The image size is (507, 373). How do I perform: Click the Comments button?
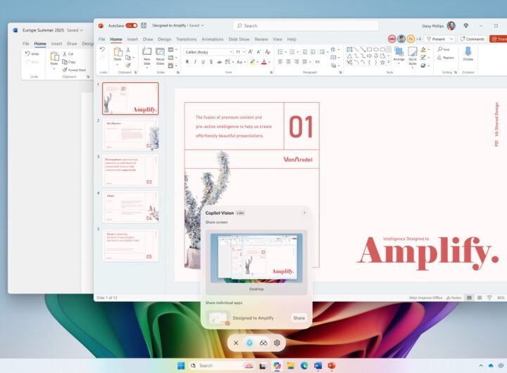tap(472, 39)
